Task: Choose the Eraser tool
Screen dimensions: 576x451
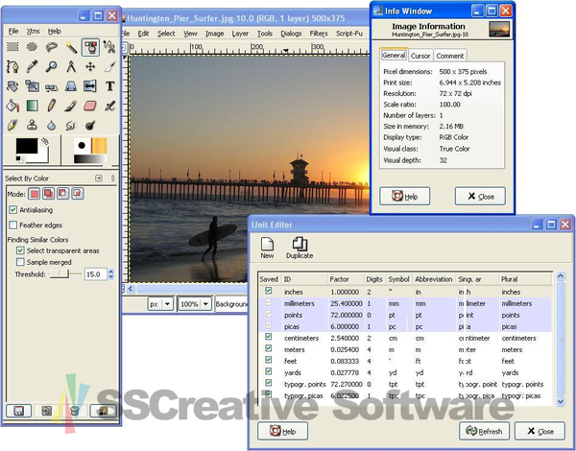Action: point(90,106)
